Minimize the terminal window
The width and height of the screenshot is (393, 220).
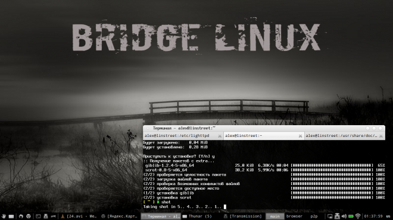[367, 128]
